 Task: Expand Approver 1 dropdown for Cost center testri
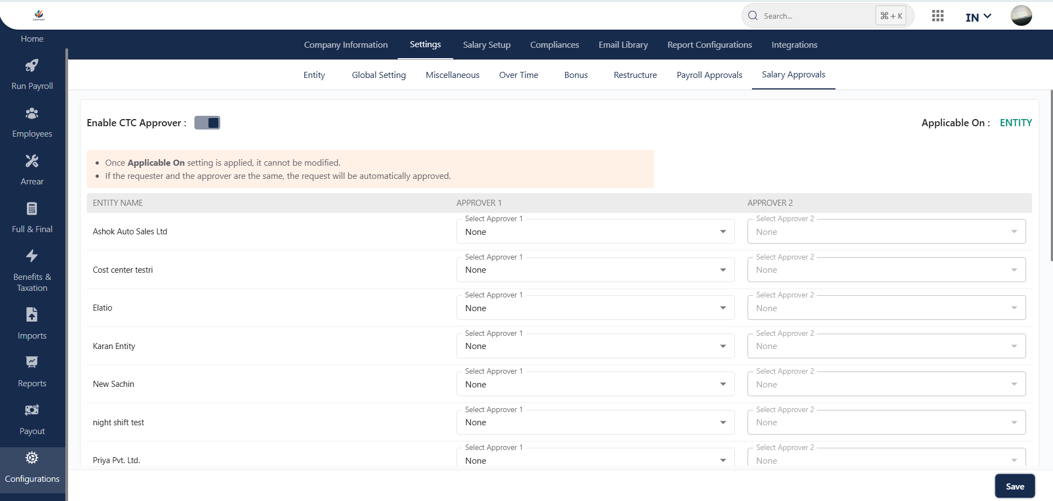coord(595,269)
